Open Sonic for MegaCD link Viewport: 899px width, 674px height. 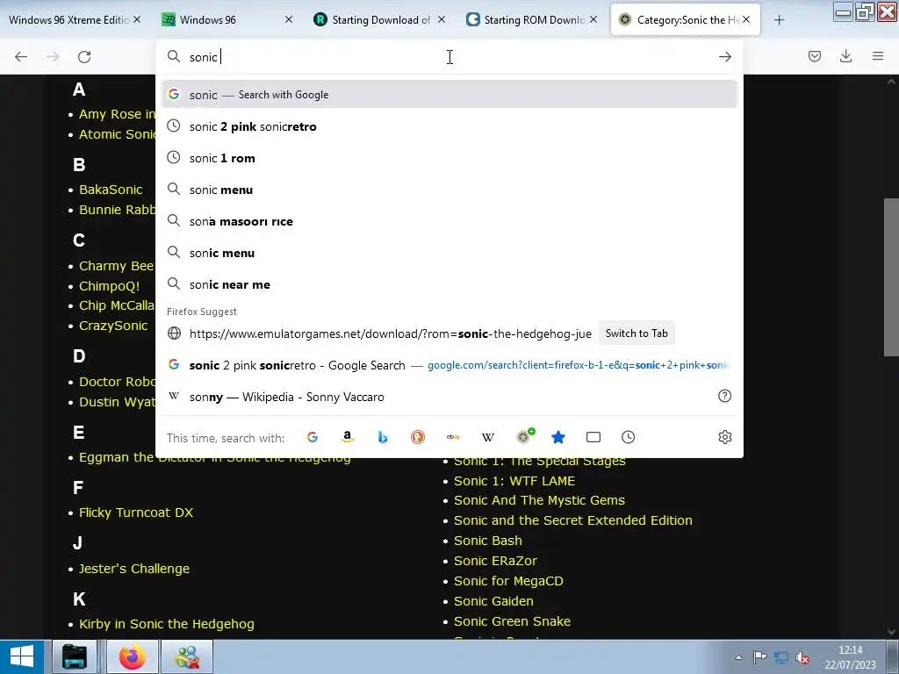(508, 581)
